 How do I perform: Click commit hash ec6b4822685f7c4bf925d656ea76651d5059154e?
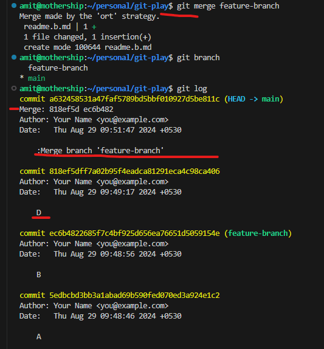pyautogui.click(x=134, y=233)
